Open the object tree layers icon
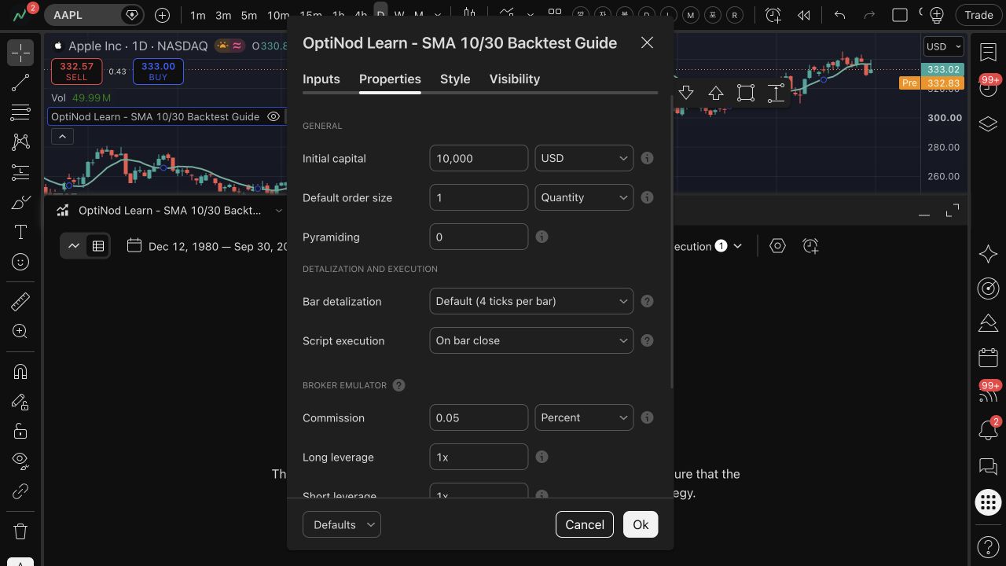This screenshot has height=566, width=1006. pyautogui.click(x=988, y=124)
